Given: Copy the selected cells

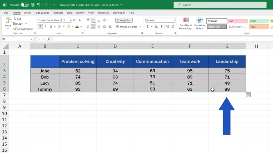Looking at the screenshot, I should point(18,24).
